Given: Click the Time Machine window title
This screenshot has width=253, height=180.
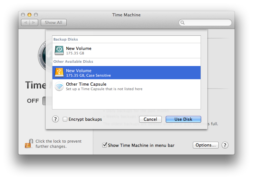Looking at the screenshot, I should click(x=126, y=15).
